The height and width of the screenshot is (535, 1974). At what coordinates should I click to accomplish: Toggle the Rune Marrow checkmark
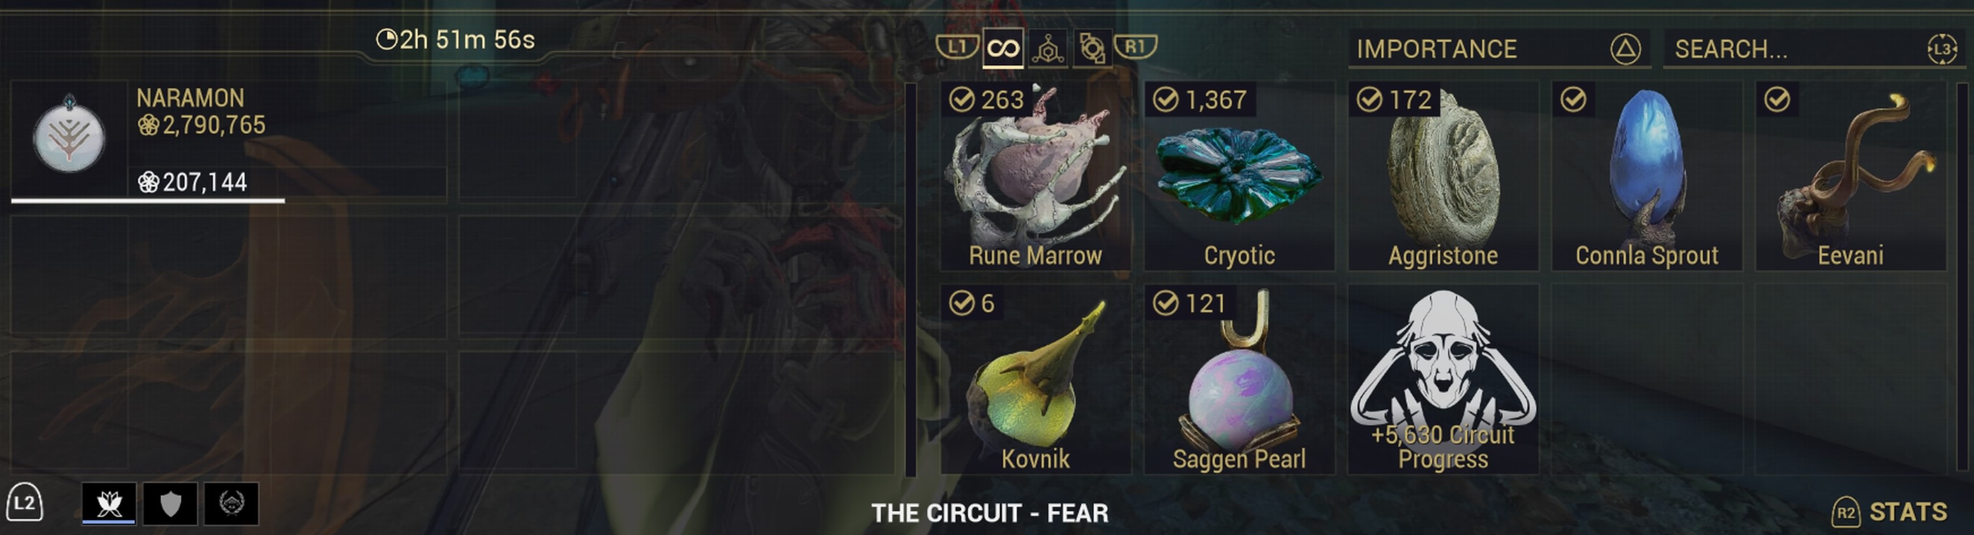click(962, 100)
